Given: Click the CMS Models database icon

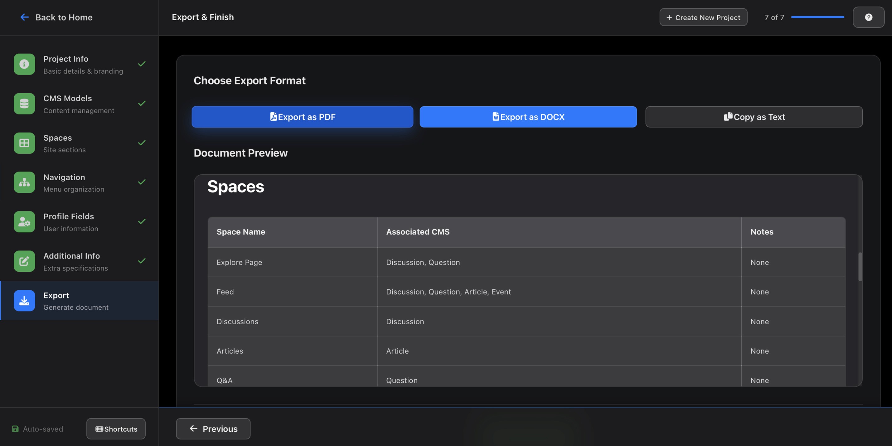Looking at the screenshot, I should (24, 104).
